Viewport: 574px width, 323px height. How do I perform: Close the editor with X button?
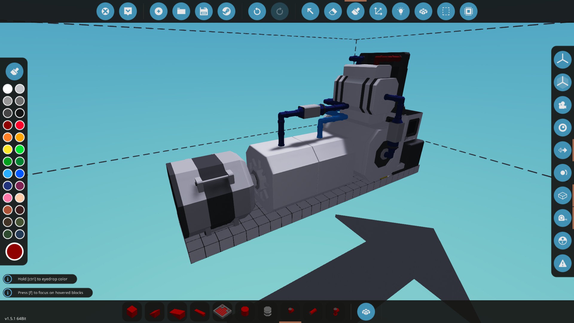[105, 11]
